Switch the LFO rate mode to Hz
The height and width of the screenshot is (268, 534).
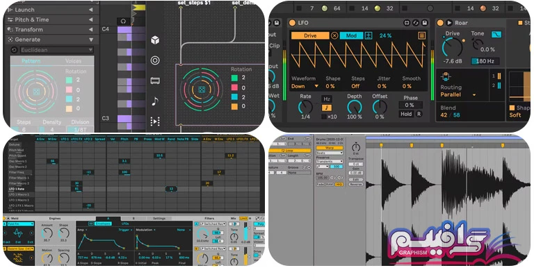tap(327, 99)
